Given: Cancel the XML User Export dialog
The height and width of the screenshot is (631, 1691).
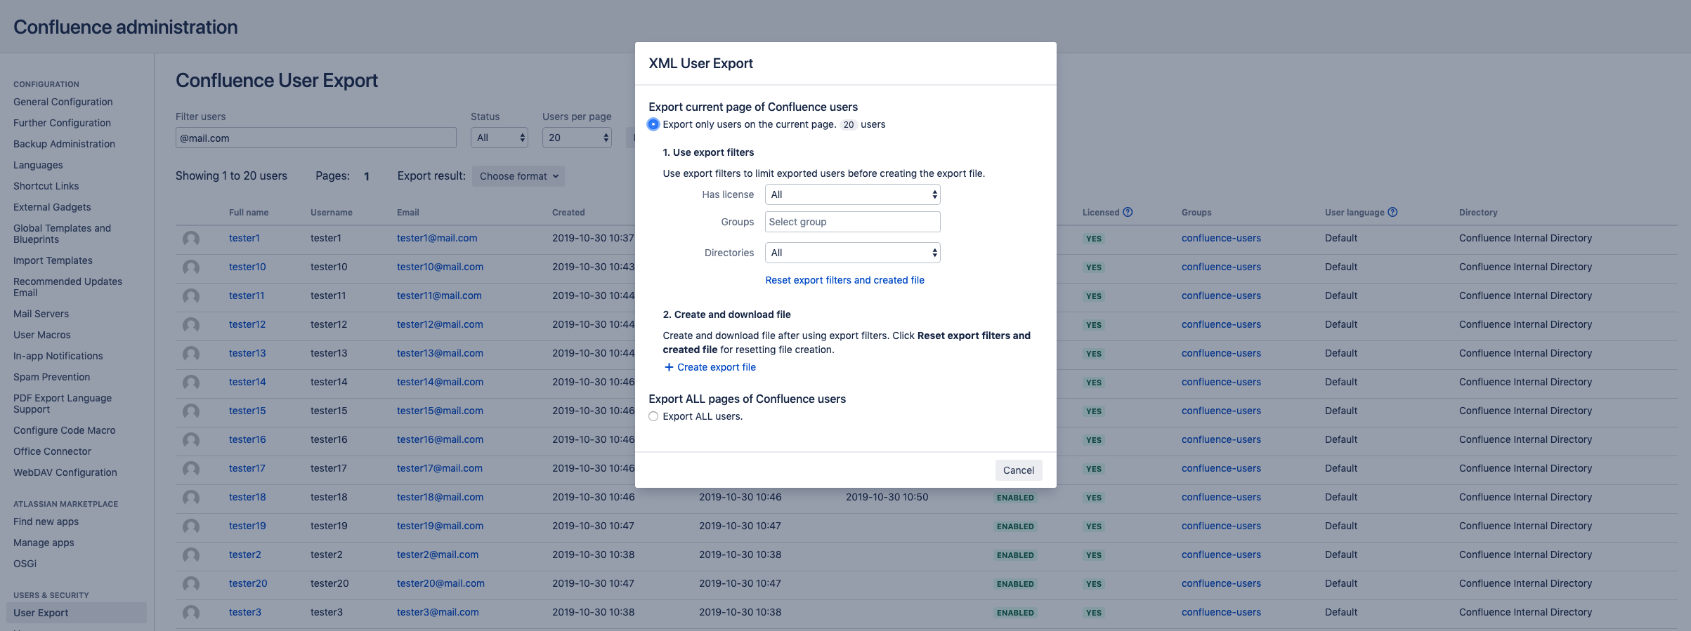Looking at the screenshot, I should click(x=1018, y=470).
